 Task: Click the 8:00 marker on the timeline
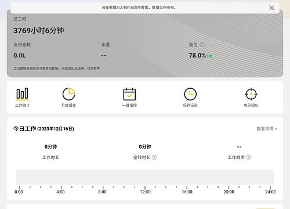click(x=102, y=192)
